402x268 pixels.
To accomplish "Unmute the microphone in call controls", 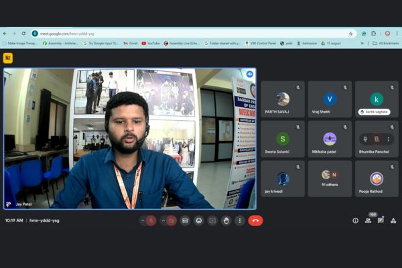I will (x=151, y=220).
